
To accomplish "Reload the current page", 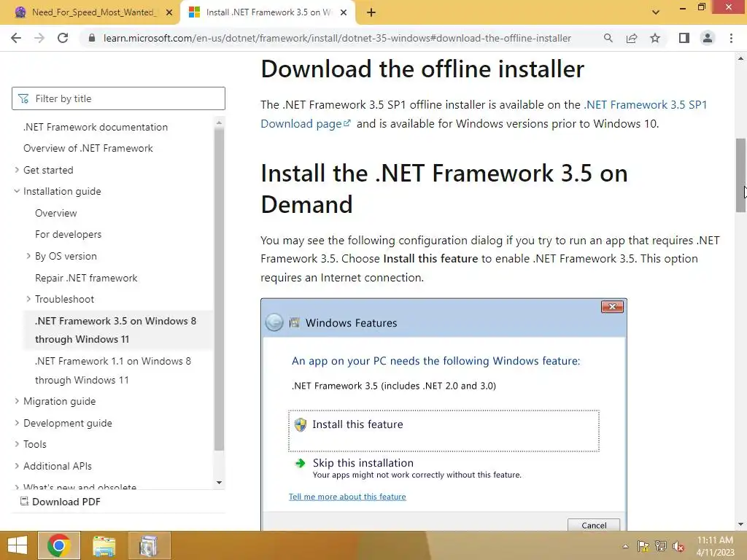I will coord(63,38).
